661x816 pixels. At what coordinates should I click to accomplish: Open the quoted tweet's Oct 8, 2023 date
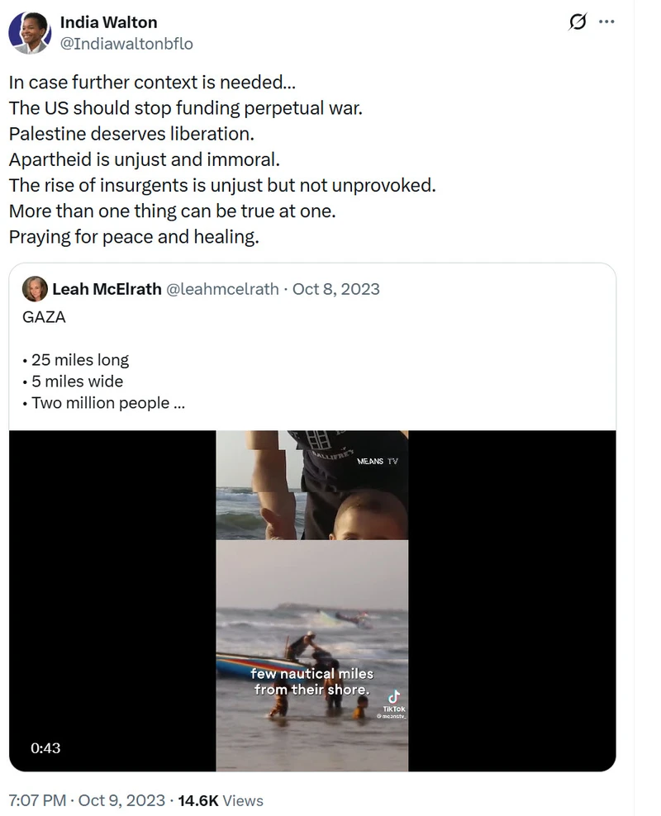(335, 289)
